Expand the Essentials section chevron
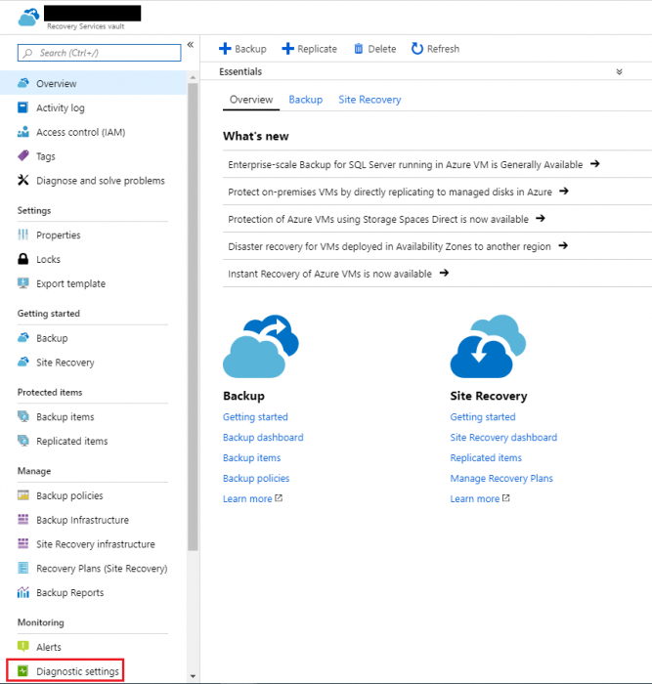Screen dimensions: 652x684 tap(619, 71)
